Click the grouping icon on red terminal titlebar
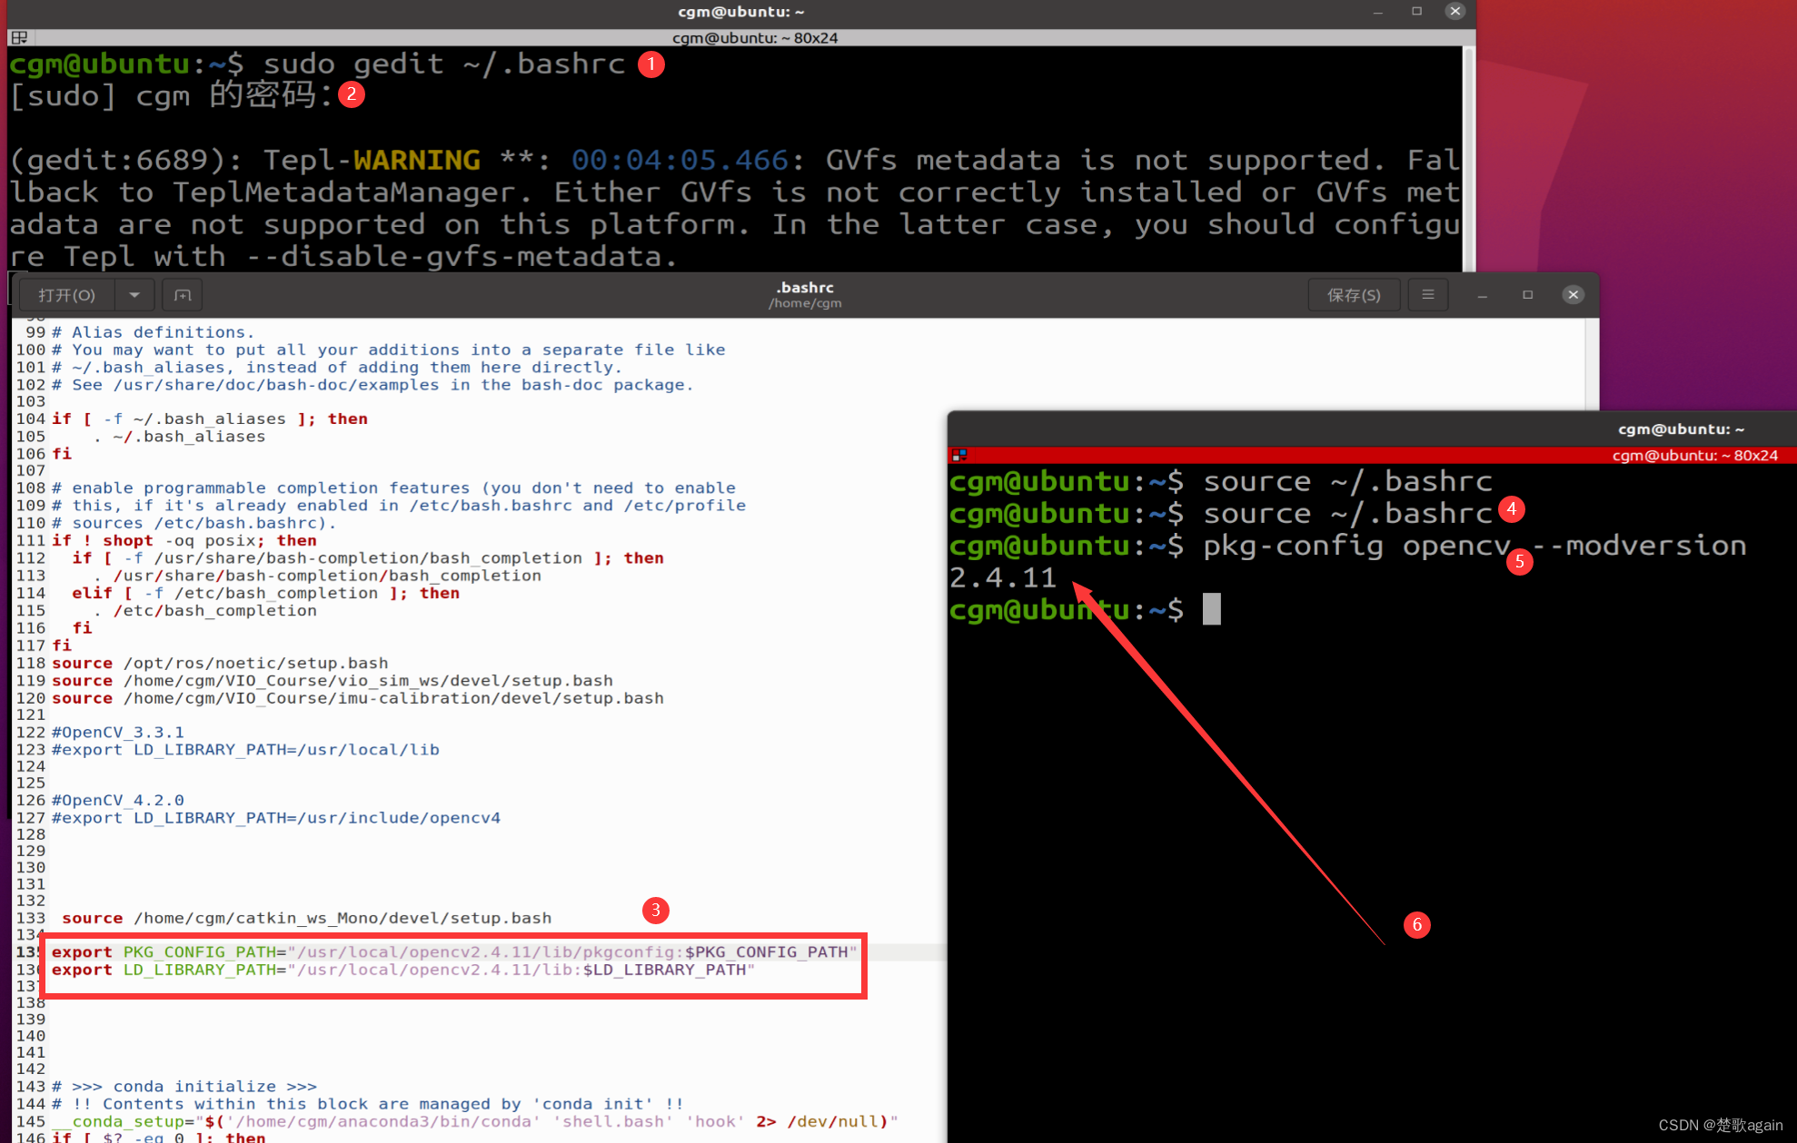Viewport: 1797px width, 1143px height. (958, 455)
